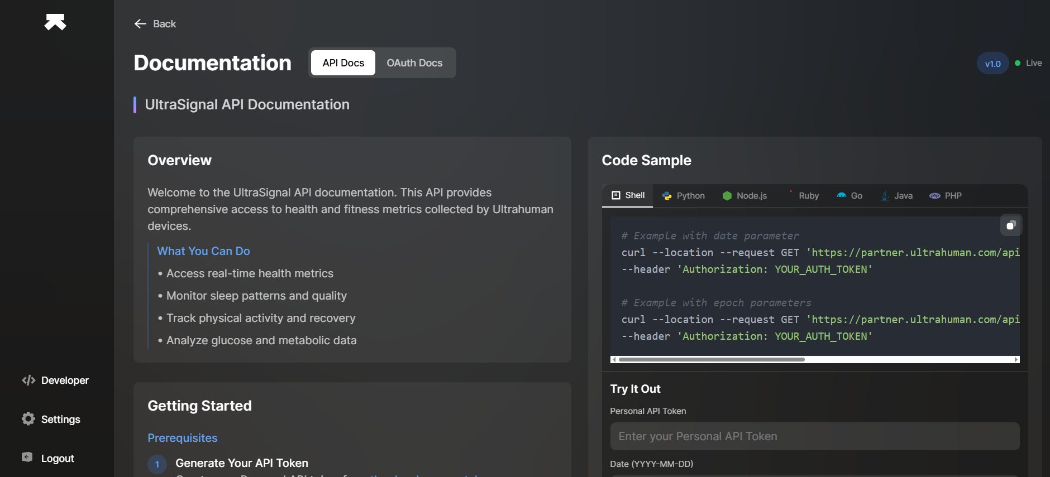
Task: Click 'Access real-time health metrics' bullet
Action: (250, 273)
